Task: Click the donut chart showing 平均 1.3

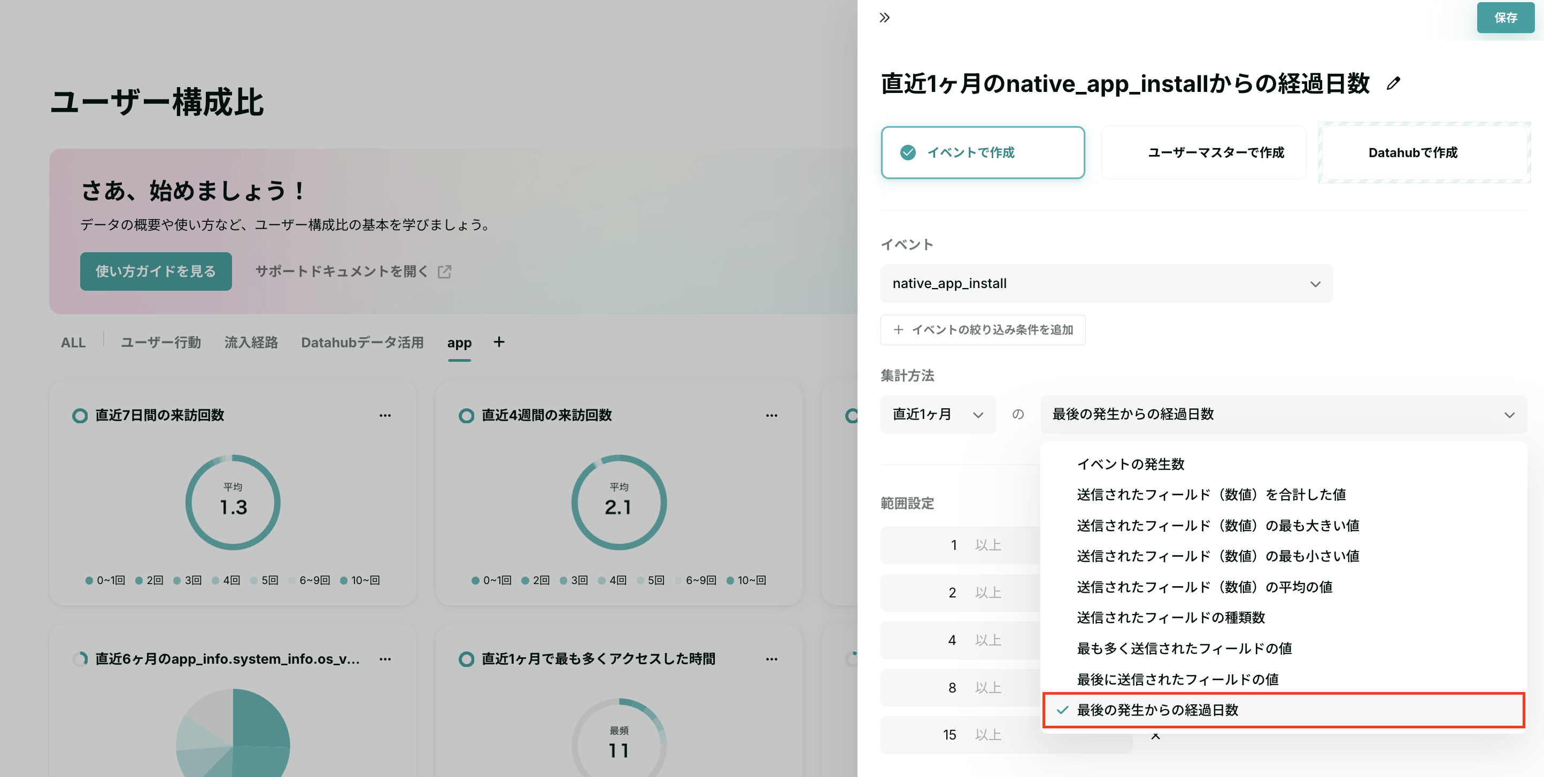Action: [x=233, y=502]
